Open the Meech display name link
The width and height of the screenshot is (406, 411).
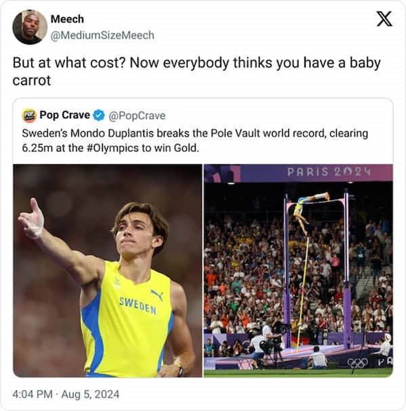[67, 19]
